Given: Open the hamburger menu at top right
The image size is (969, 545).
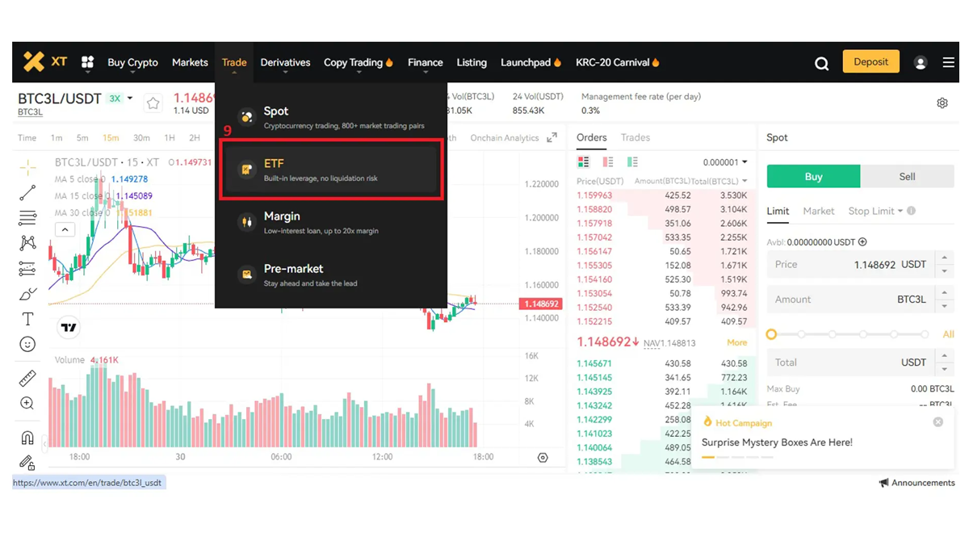Looking at the screenshot, I should tap(949, 62).
